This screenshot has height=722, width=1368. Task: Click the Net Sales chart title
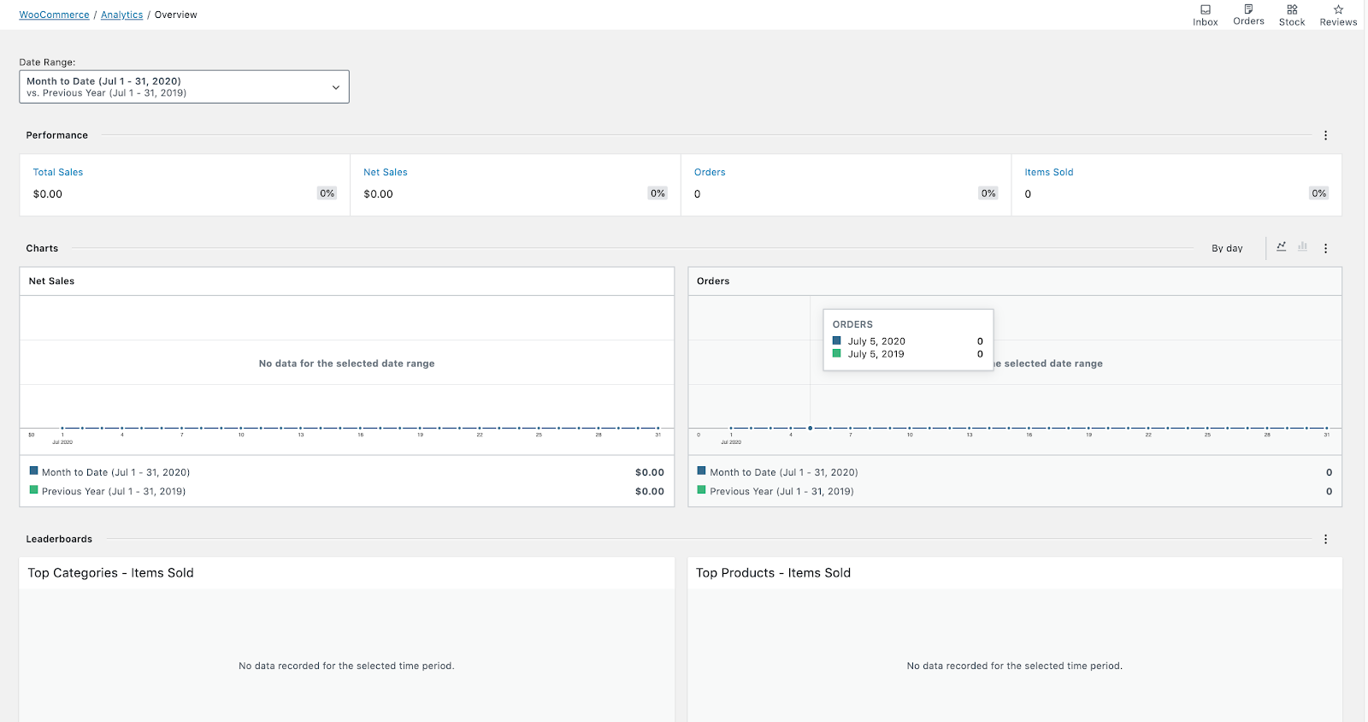[x=51, y=281]
